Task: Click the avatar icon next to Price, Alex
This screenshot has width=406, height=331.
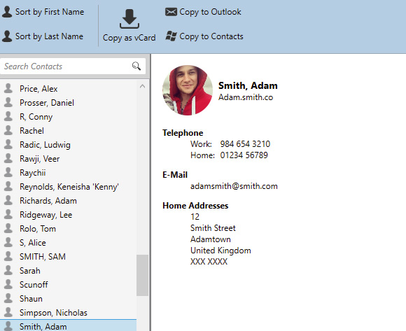Action: click(x=8, y=88)
